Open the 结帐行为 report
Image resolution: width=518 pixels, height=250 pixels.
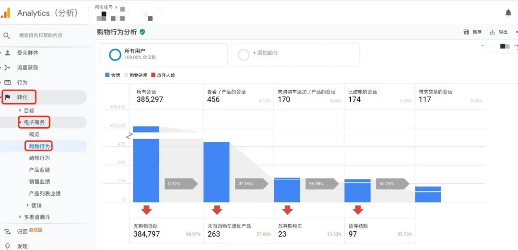tap(39, 158)
